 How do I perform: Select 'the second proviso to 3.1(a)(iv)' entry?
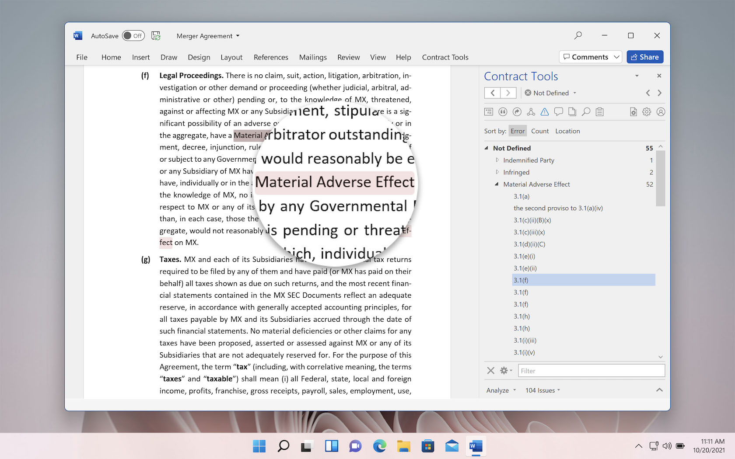(x=558, y=208)
